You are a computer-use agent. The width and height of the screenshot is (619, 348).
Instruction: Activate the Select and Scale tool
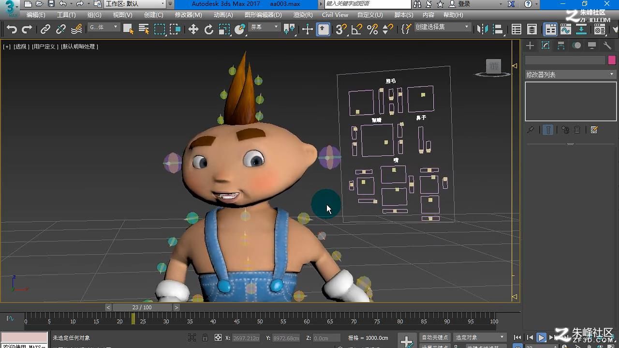click(224, 30)
